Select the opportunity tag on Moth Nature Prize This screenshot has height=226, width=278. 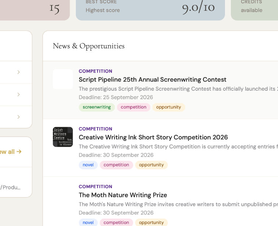pyautogui.click(x=151, y=222)
